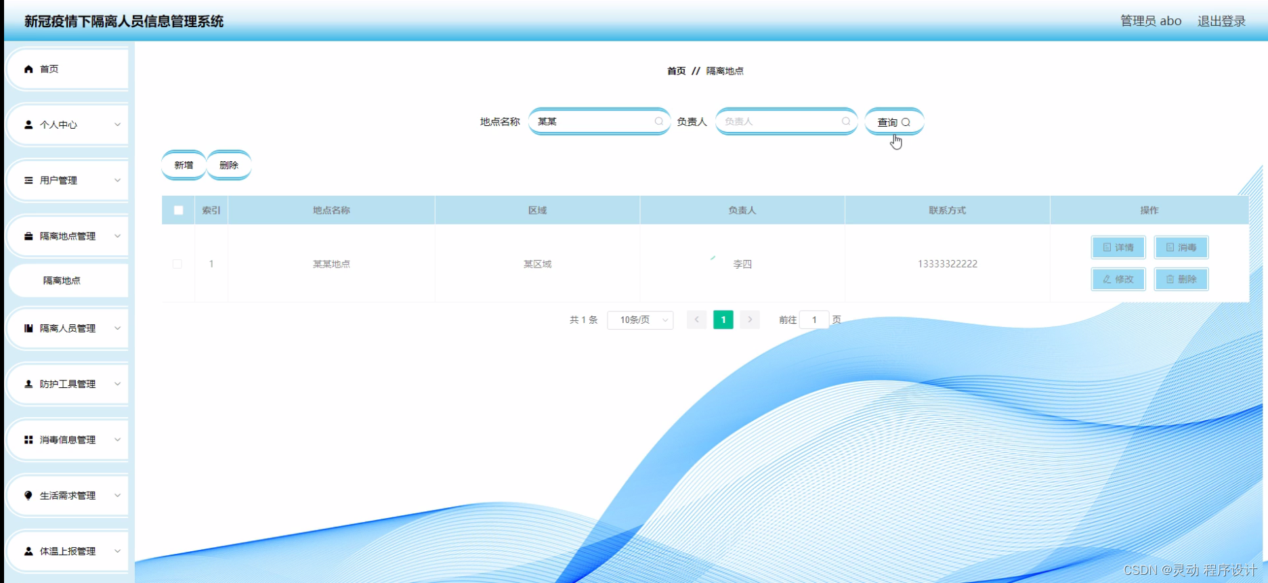Screen dimensions: 1268x583
Task: Expand the 生活需求管理 menu chevron
Action: coord(117,496)
